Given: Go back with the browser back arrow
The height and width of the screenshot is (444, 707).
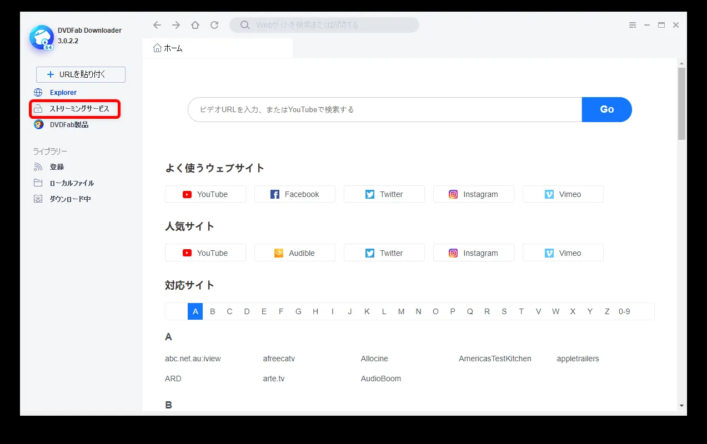Looking at the screenshot, I should point(157,25).
